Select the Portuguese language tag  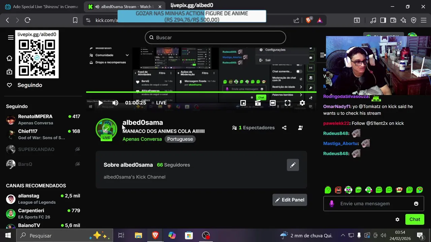[x=180, y=139]
